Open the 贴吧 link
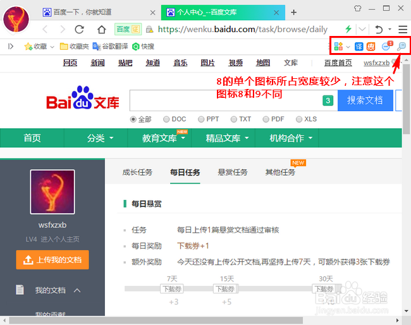Image resolution: width=411 pixels, height=325 pixels. [x=125, y=63]
